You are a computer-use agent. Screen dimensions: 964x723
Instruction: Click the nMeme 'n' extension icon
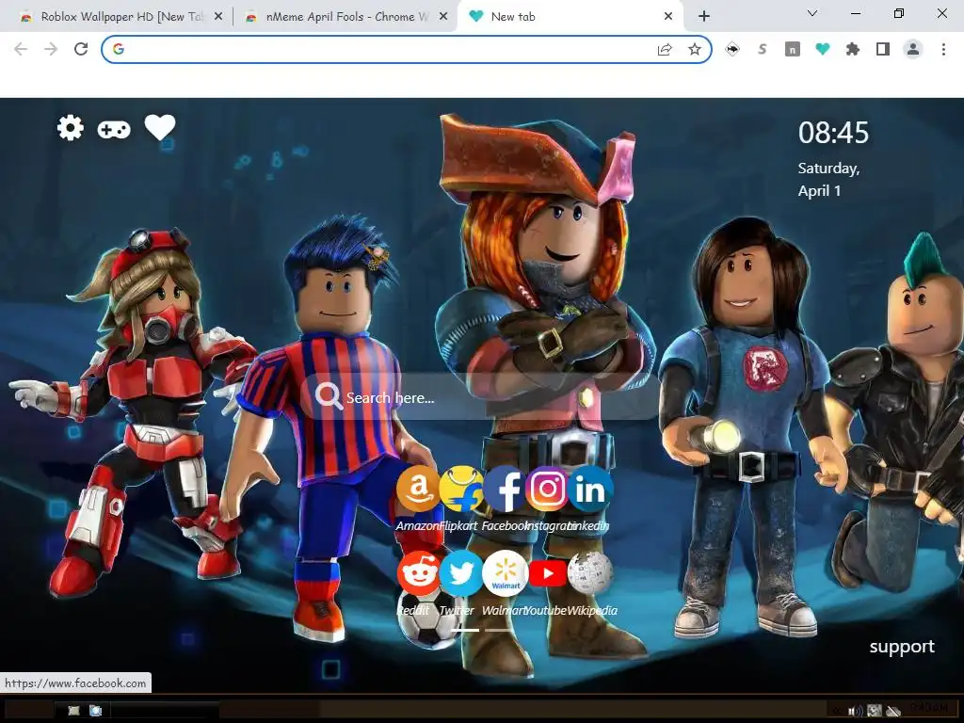793,49
